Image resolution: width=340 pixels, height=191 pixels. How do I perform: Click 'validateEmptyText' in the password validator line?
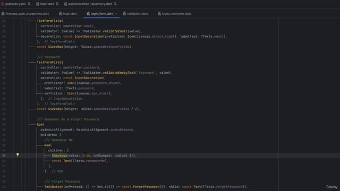tap(119, 73)
